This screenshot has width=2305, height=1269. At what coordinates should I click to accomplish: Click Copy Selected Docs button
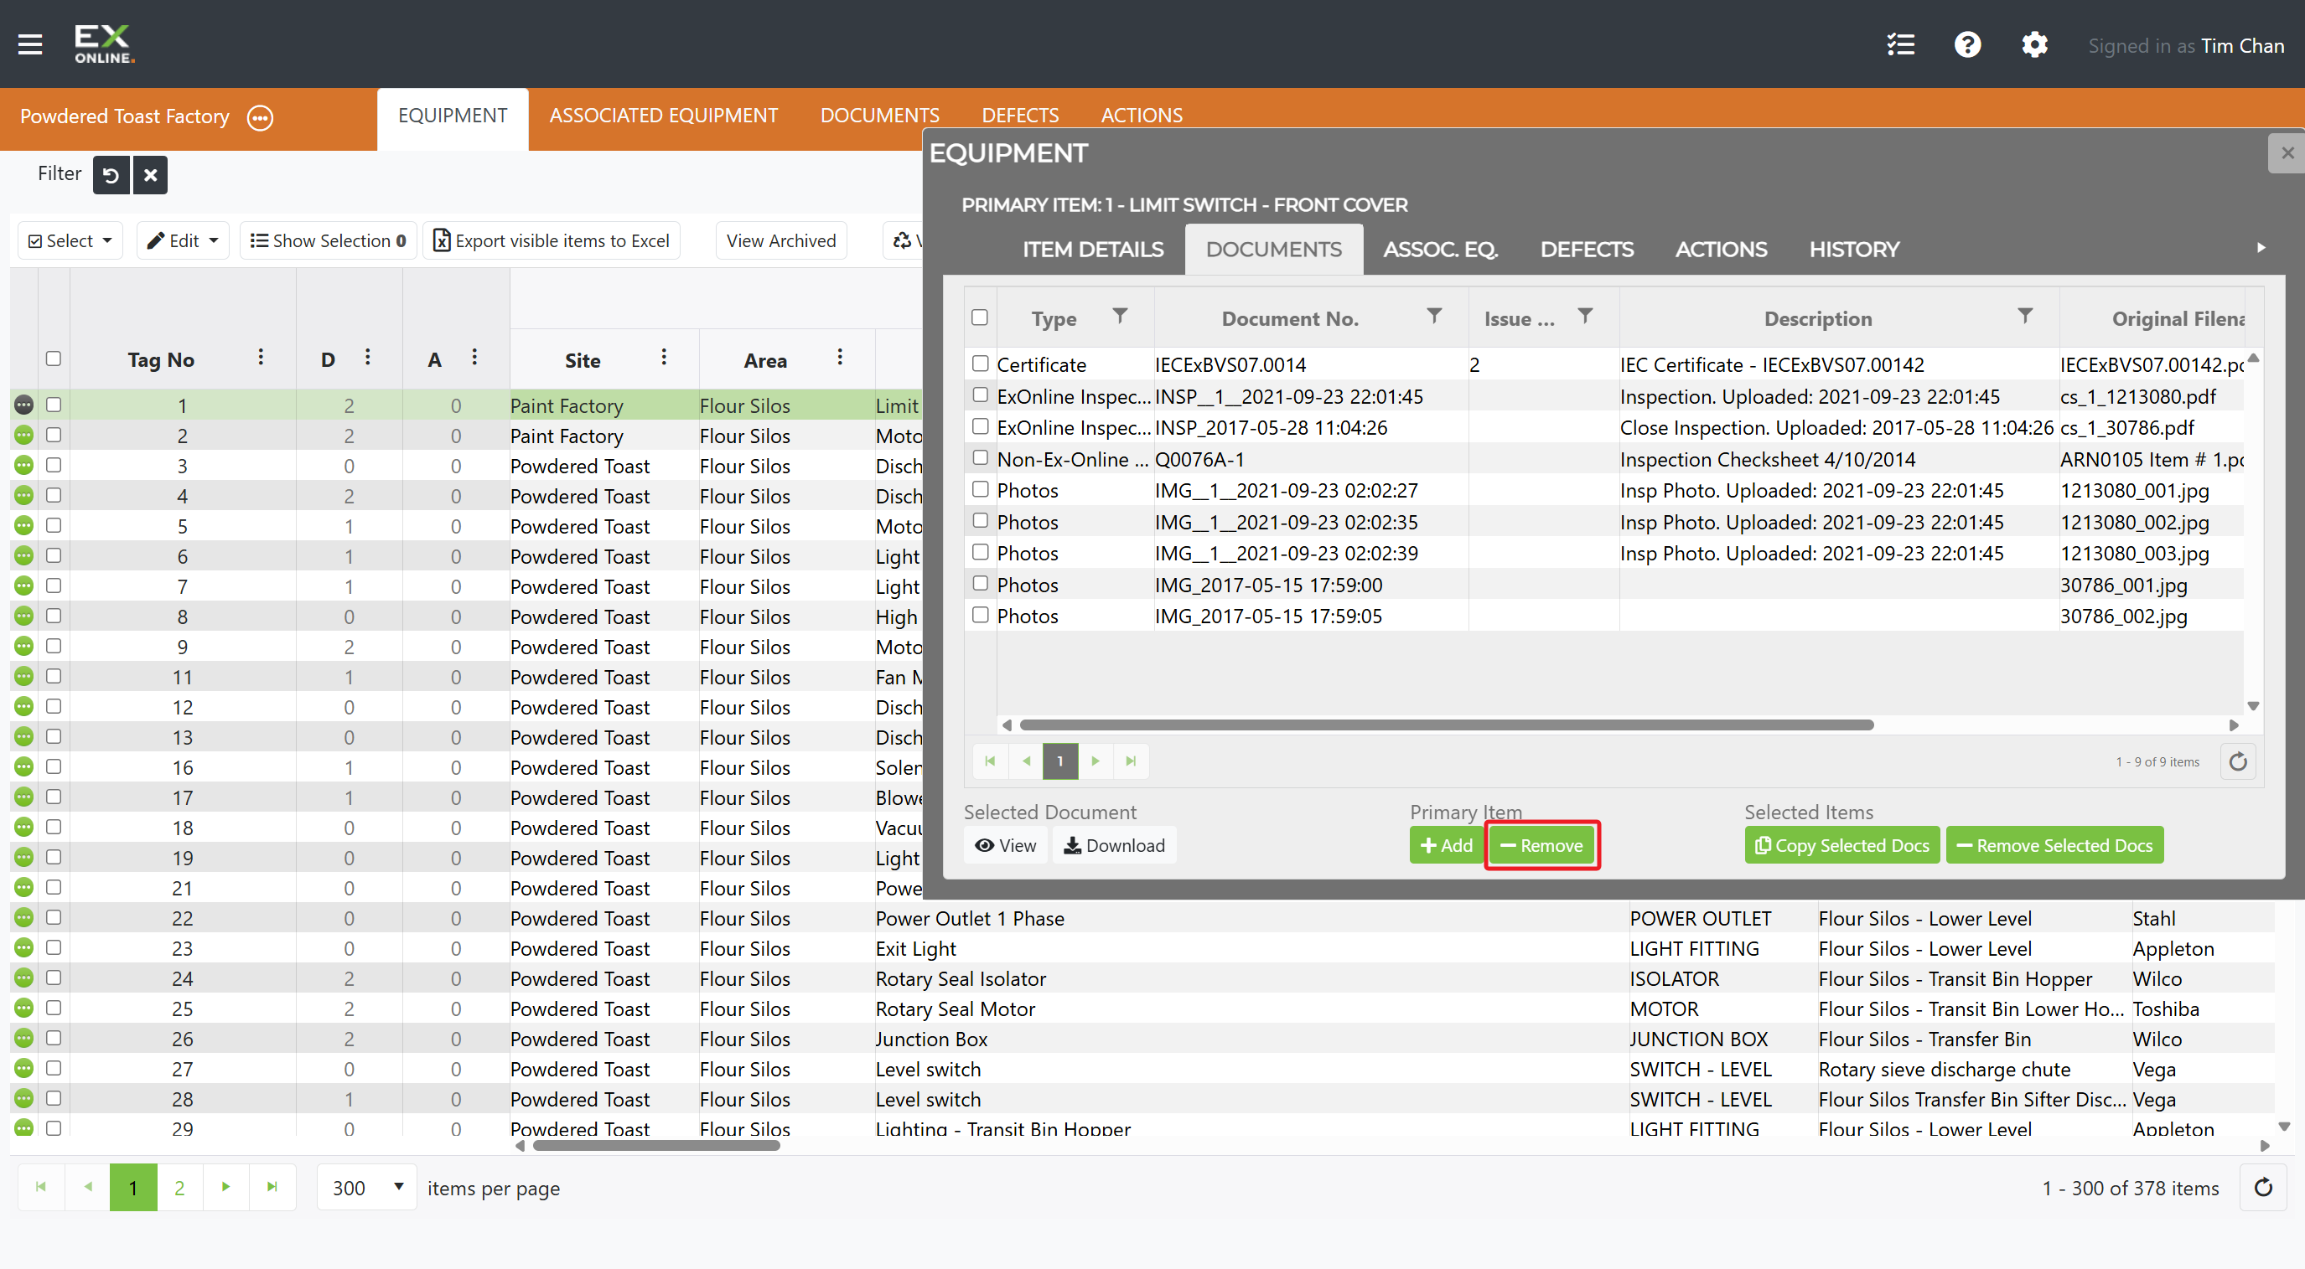point(1842,845)
